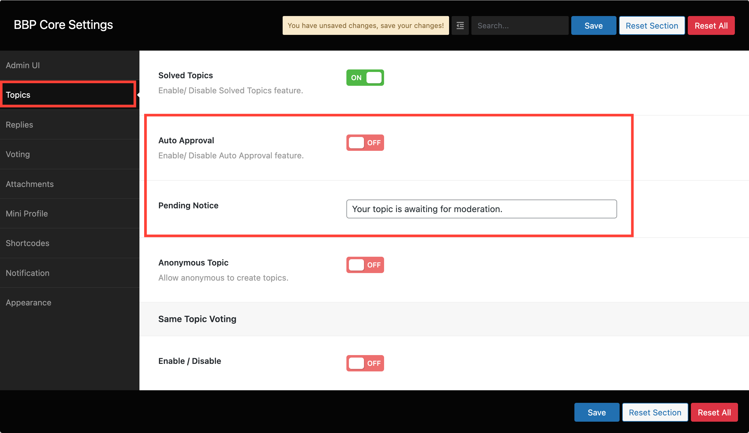This screenshot has width=749, height=433.
Task: Click the Replies sidebar item icon
Action: coord(19,124)
